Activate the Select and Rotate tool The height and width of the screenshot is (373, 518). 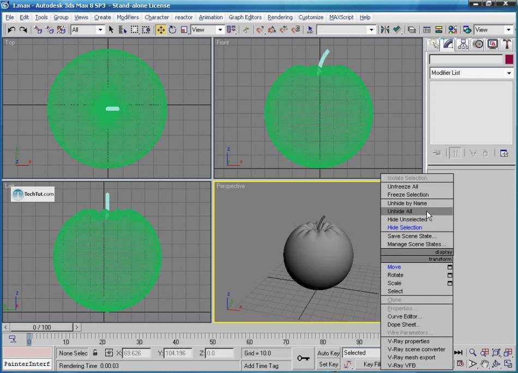[172, 30]
